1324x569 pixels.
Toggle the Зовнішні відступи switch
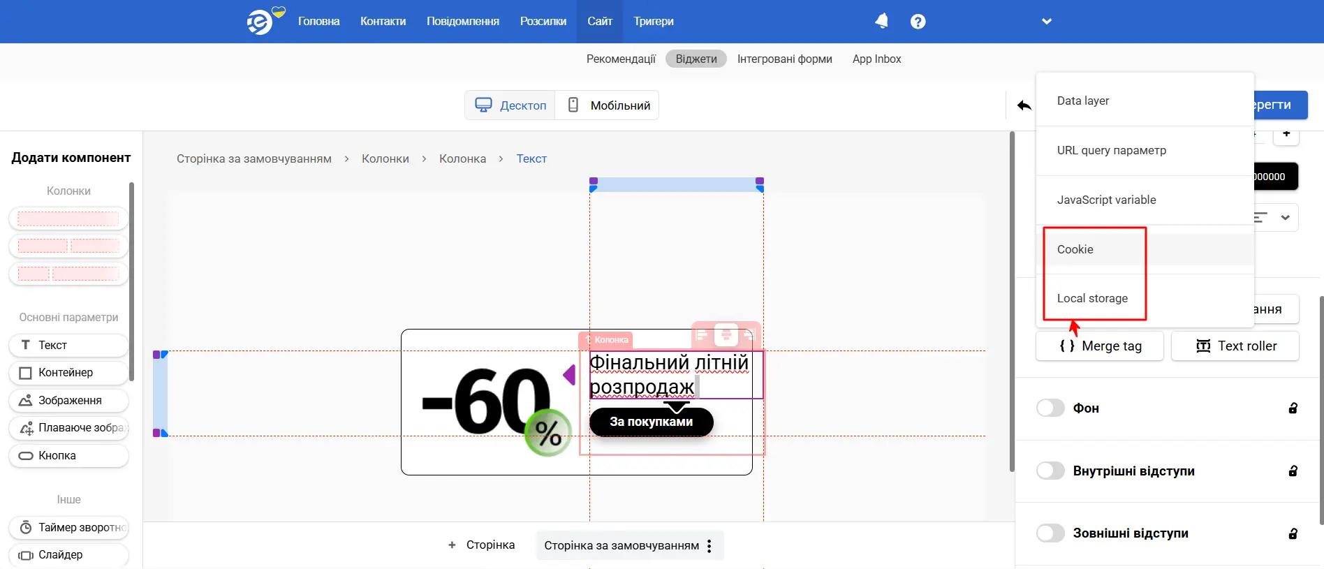click(x=1050, y=533)
